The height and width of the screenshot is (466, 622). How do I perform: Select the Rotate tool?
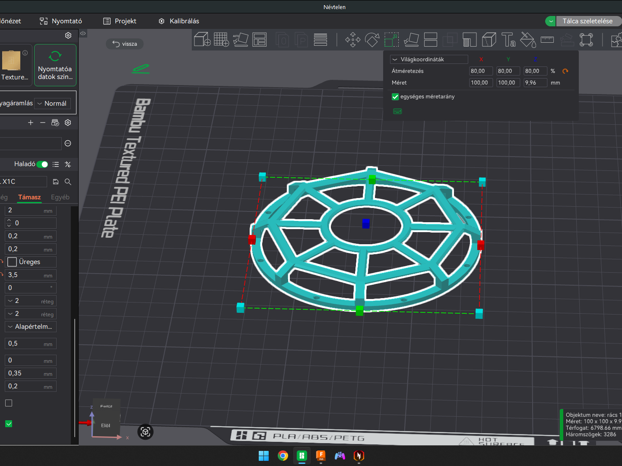(372, 40)
